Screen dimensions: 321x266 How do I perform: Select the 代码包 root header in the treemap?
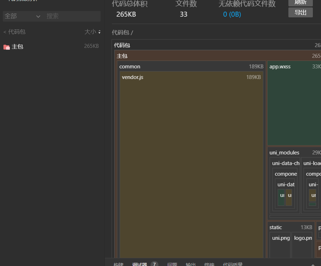(x=217, y=45)
